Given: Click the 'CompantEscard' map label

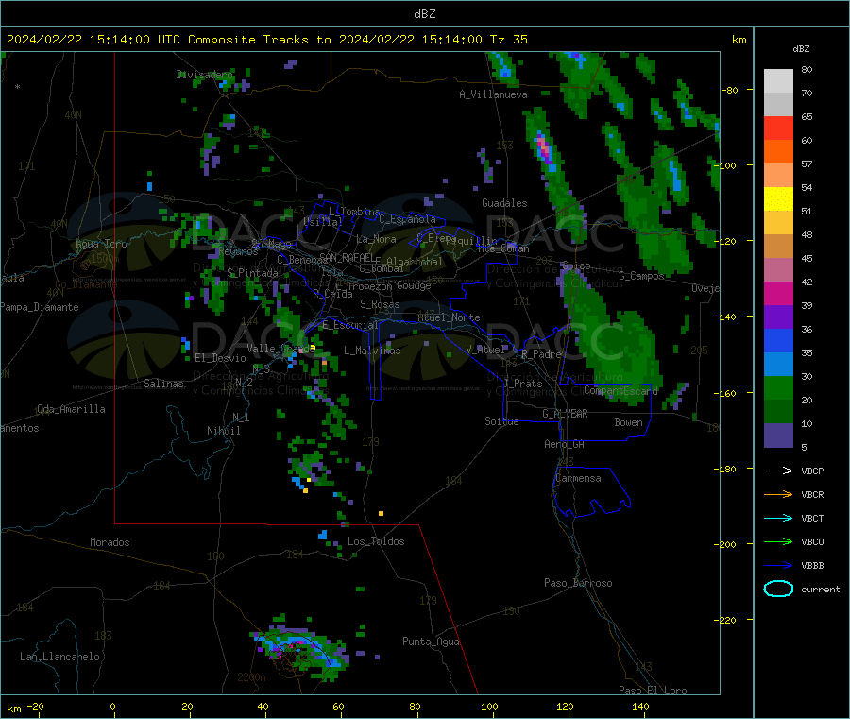Looking at the screenshot, I should [x=620, y=390].
